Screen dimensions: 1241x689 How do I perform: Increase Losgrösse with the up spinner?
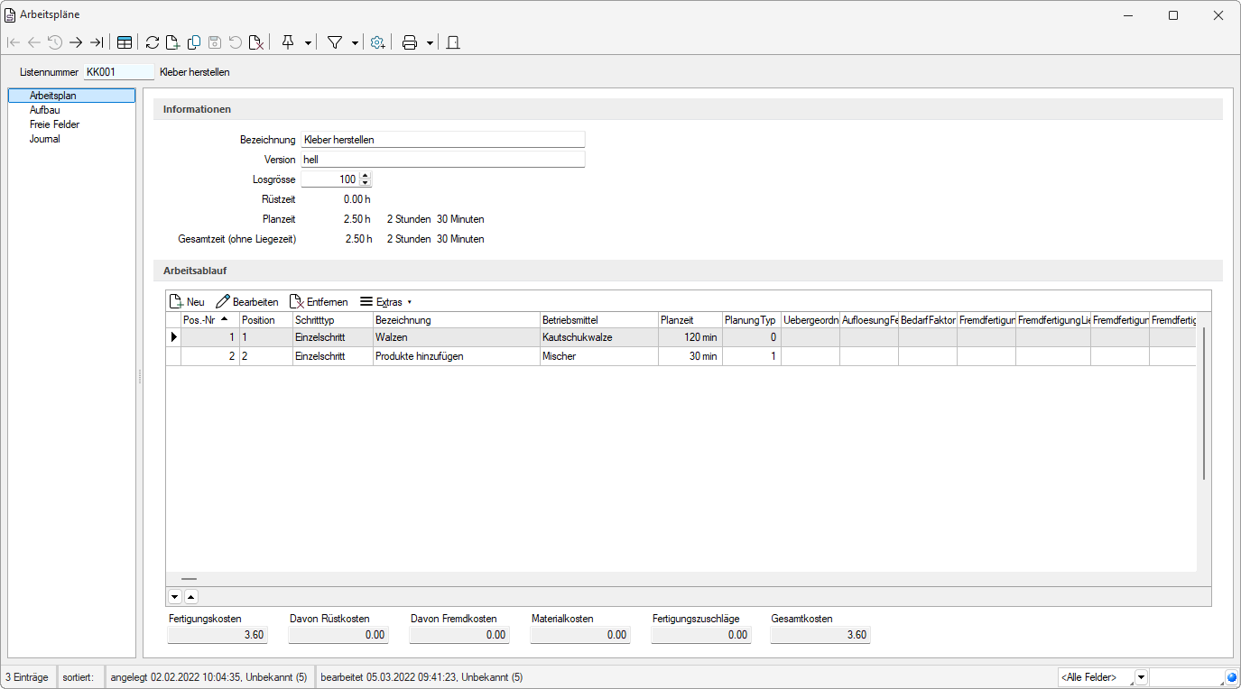[365, 176]
